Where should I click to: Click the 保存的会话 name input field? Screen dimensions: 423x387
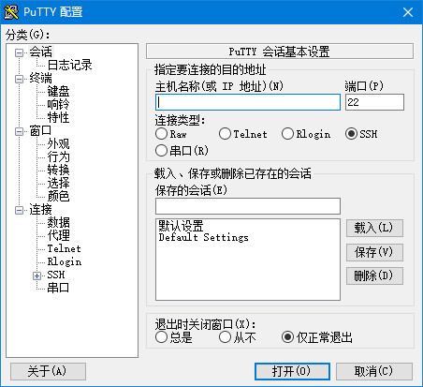248,206
